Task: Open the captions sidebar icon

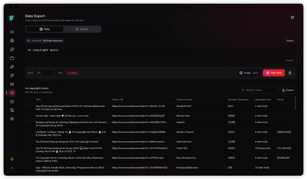Action: coord(12,84)
